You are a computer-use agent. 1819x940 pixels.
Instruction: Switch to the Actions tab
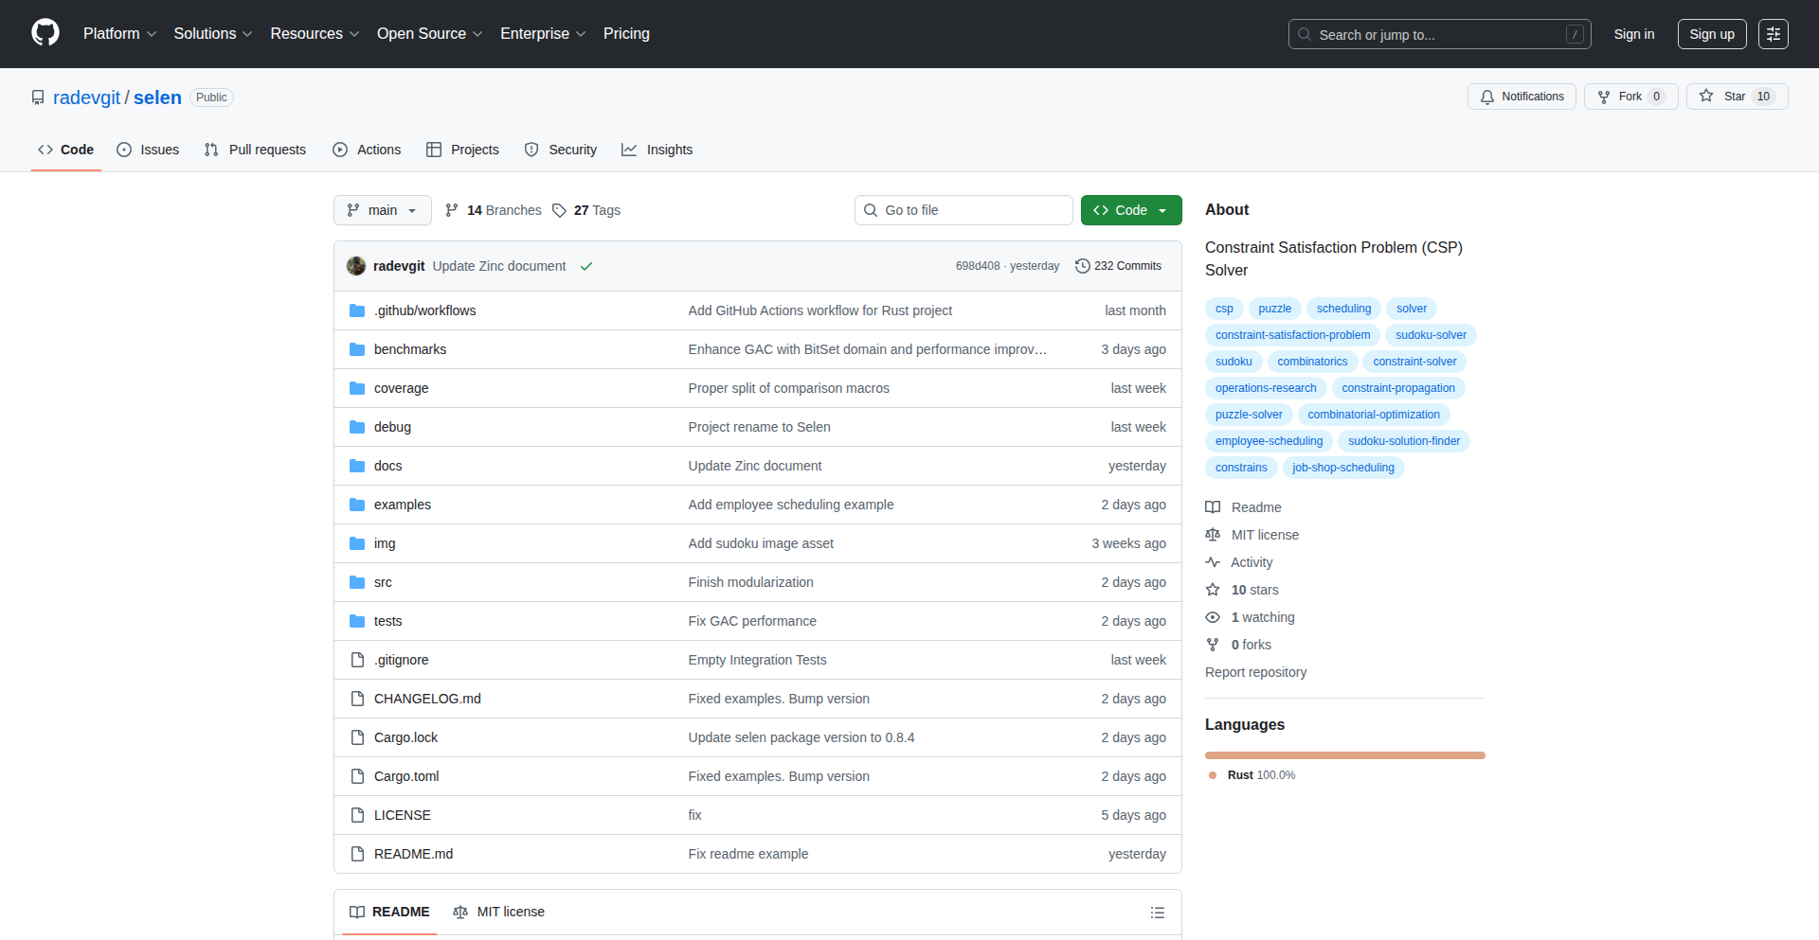point(367,150)
